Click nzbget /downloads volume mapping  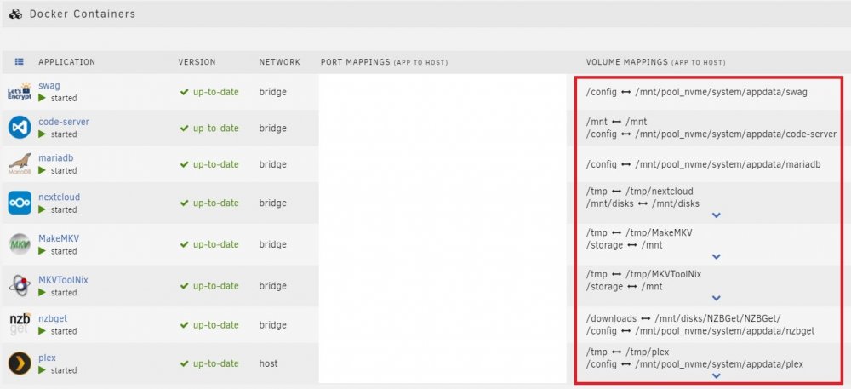pos(683,318)
